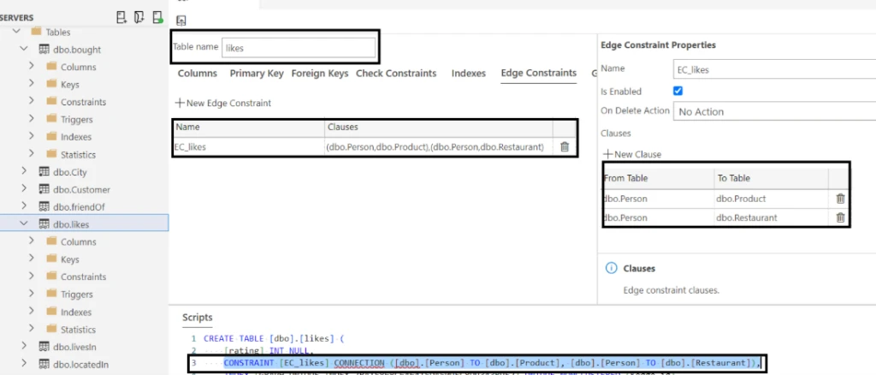This screenshot has width=876, height=375.
Task: Click New Clause button
Action: tap(631, 154)
